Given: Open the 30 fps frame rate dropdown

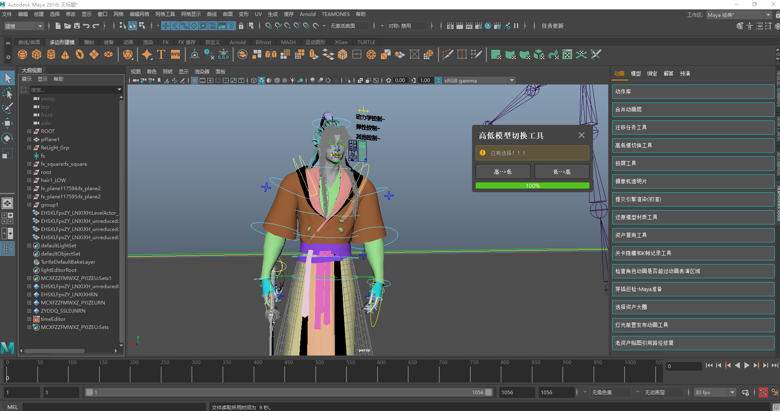Looking at the screenshot, I should 732,392.
